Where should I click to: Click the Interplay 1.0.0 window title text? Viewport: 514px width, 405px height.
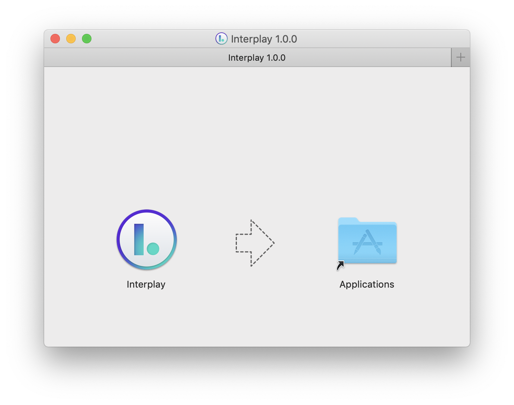point(264,39)
